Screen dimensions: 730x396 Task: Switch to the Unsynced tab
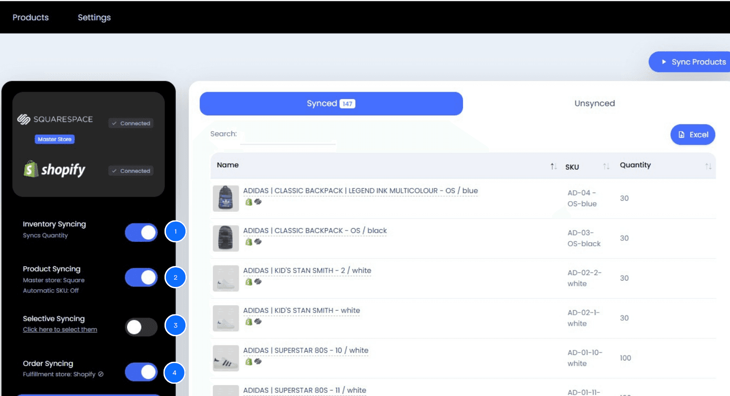(x=595, y=104)
